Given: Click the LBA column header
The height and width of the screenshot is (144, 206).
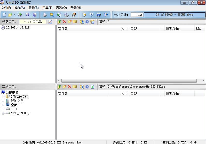Looking at the screenshot, I should pyautogui.click(x=200, y=28).
